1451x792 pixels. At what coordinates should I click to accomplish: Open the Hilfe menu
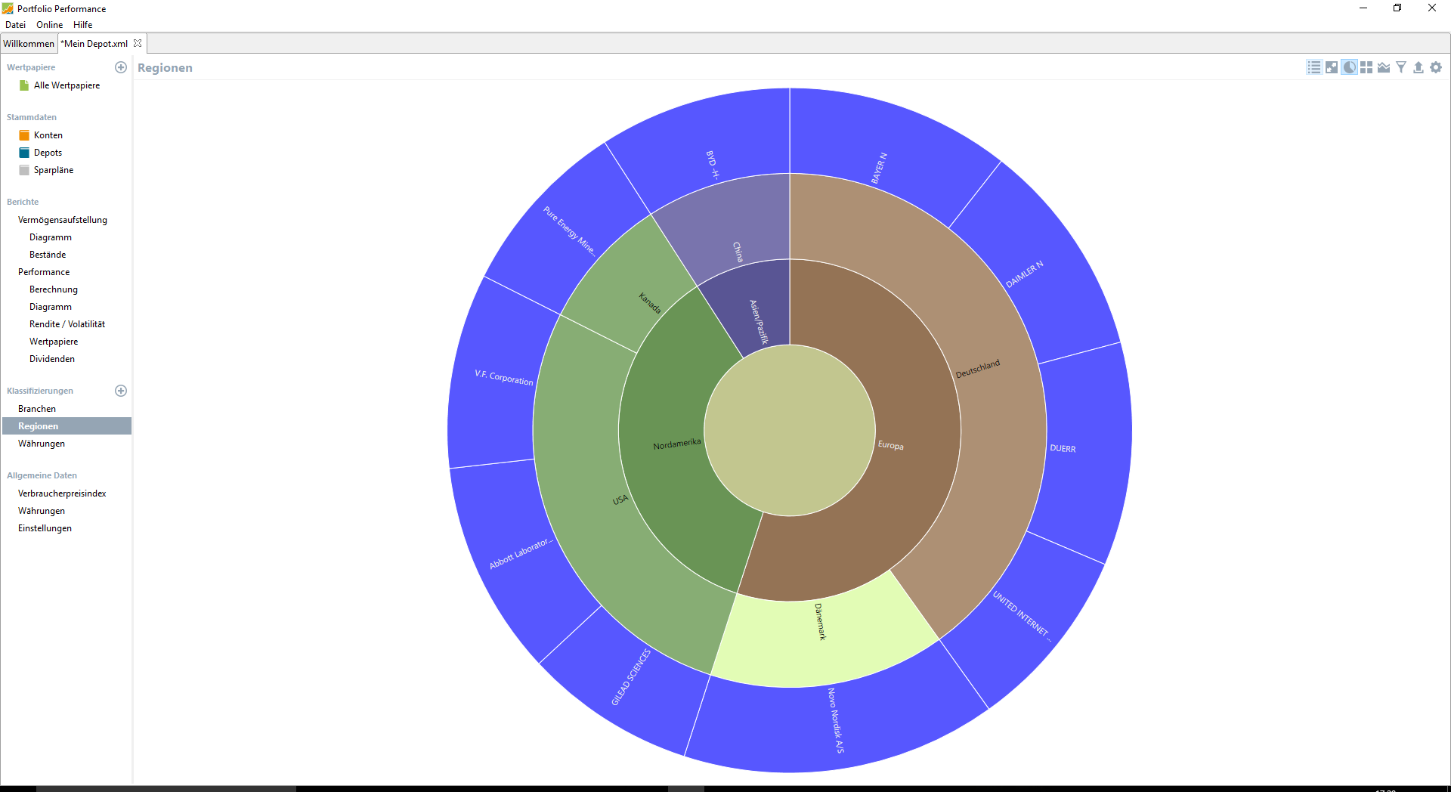(83, 25)
